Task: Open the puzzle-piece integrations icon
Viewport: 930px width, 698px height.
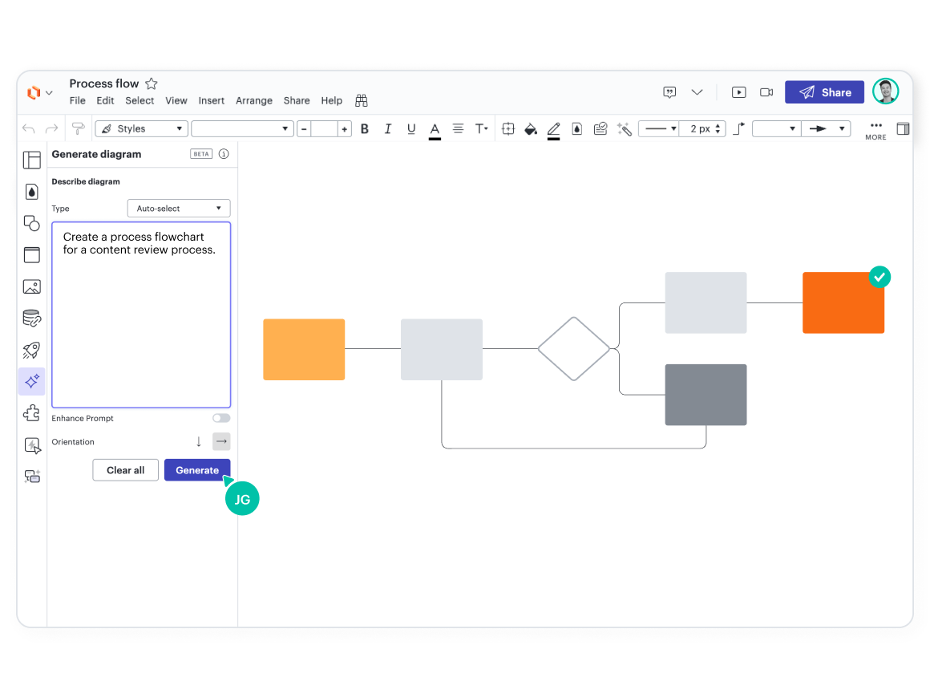Action: (31, 413)
